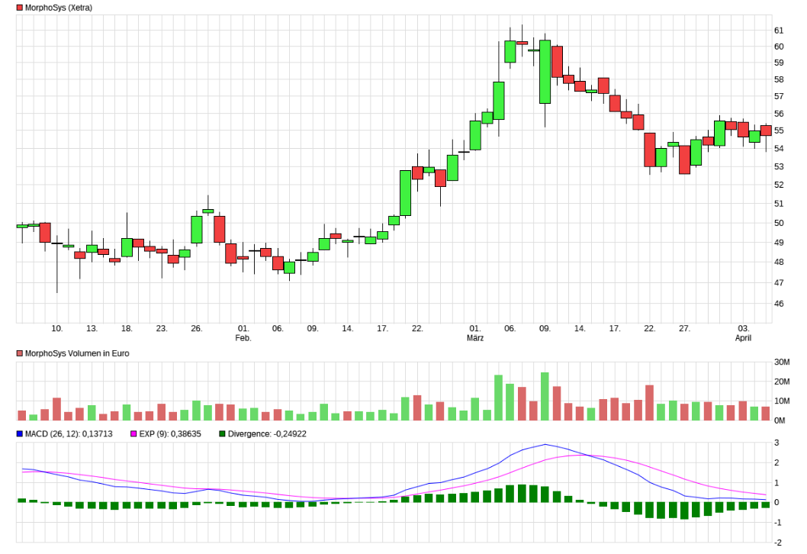Click the '10M' volume axis label
This screenshot has height=554, width=807.
[782, 401]
